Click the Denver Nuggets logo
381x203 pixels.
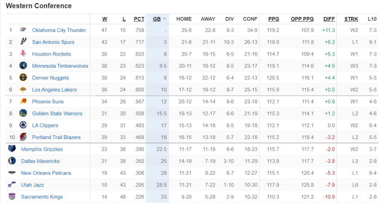point(23,77)
